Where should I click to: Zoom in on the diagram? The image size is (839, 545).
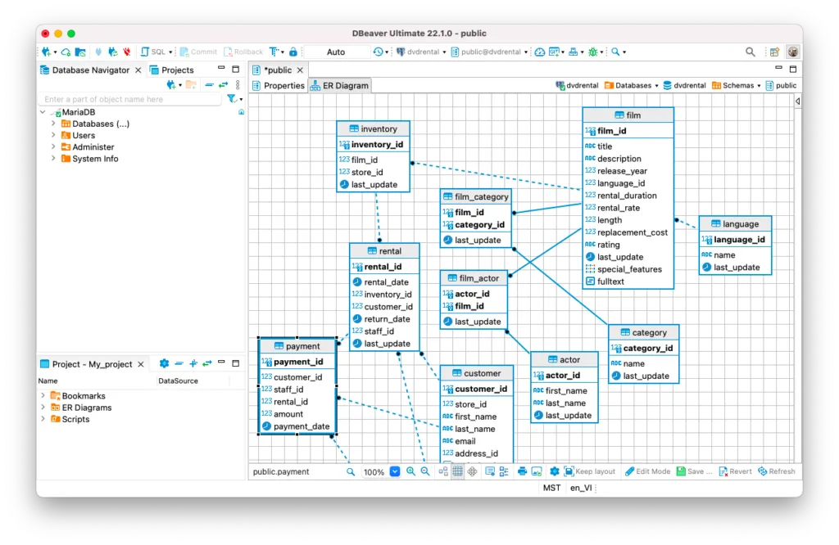point(410,471)
